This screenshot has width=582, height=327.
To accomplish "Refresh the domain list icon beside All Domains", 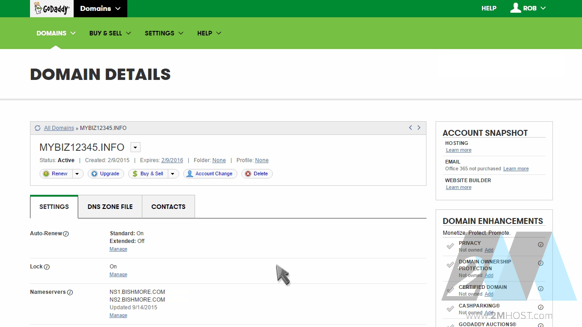I will point(38,128).
